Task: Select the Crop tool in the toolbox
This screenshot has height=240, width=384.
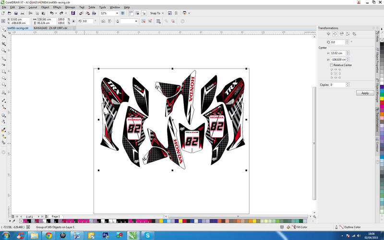Action: pyautogui.click(x=3, y=44)
